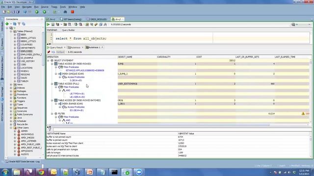The height and width of the screenshot is (176, 314).
Task: Select the COUNTRIES table in the tree
Action: click(26, 44)
